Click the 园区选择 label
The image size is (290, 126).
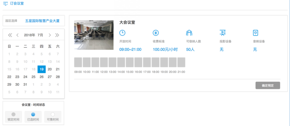11,21
